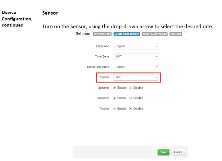This screenshot has width=222, height=161.
Task: Click the Sensor field label
Action: coord(104,78)
